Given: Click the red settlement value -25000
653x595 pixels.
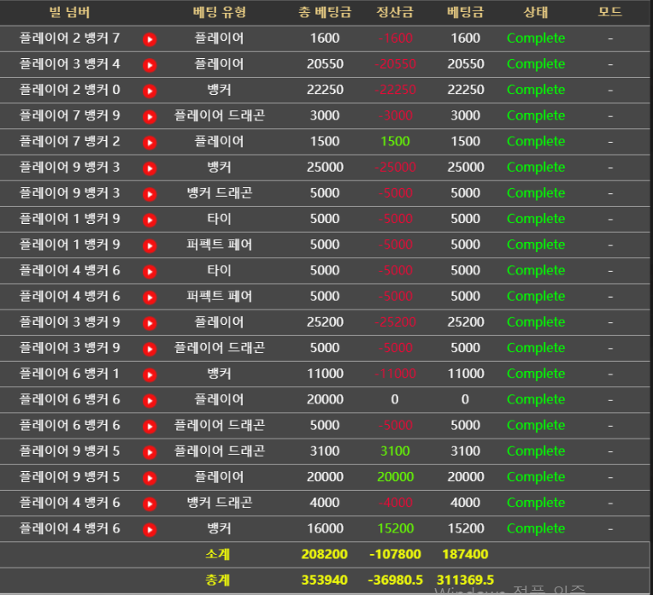Looking at the screenshot, I should 395,168.
